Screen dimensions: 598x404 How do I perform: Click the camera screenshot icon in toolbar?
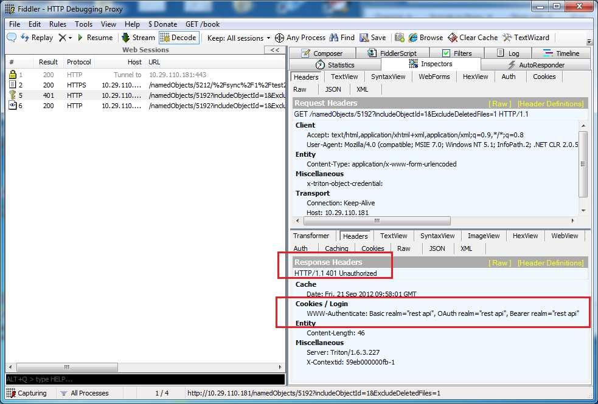point(399,37)
